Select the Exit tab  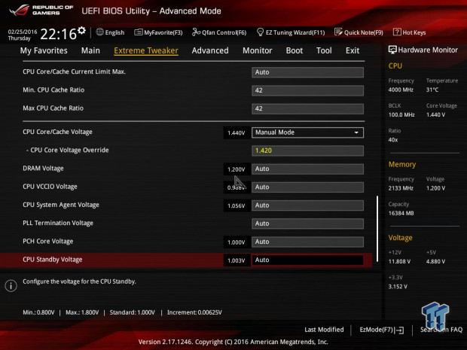pos(353,50)
